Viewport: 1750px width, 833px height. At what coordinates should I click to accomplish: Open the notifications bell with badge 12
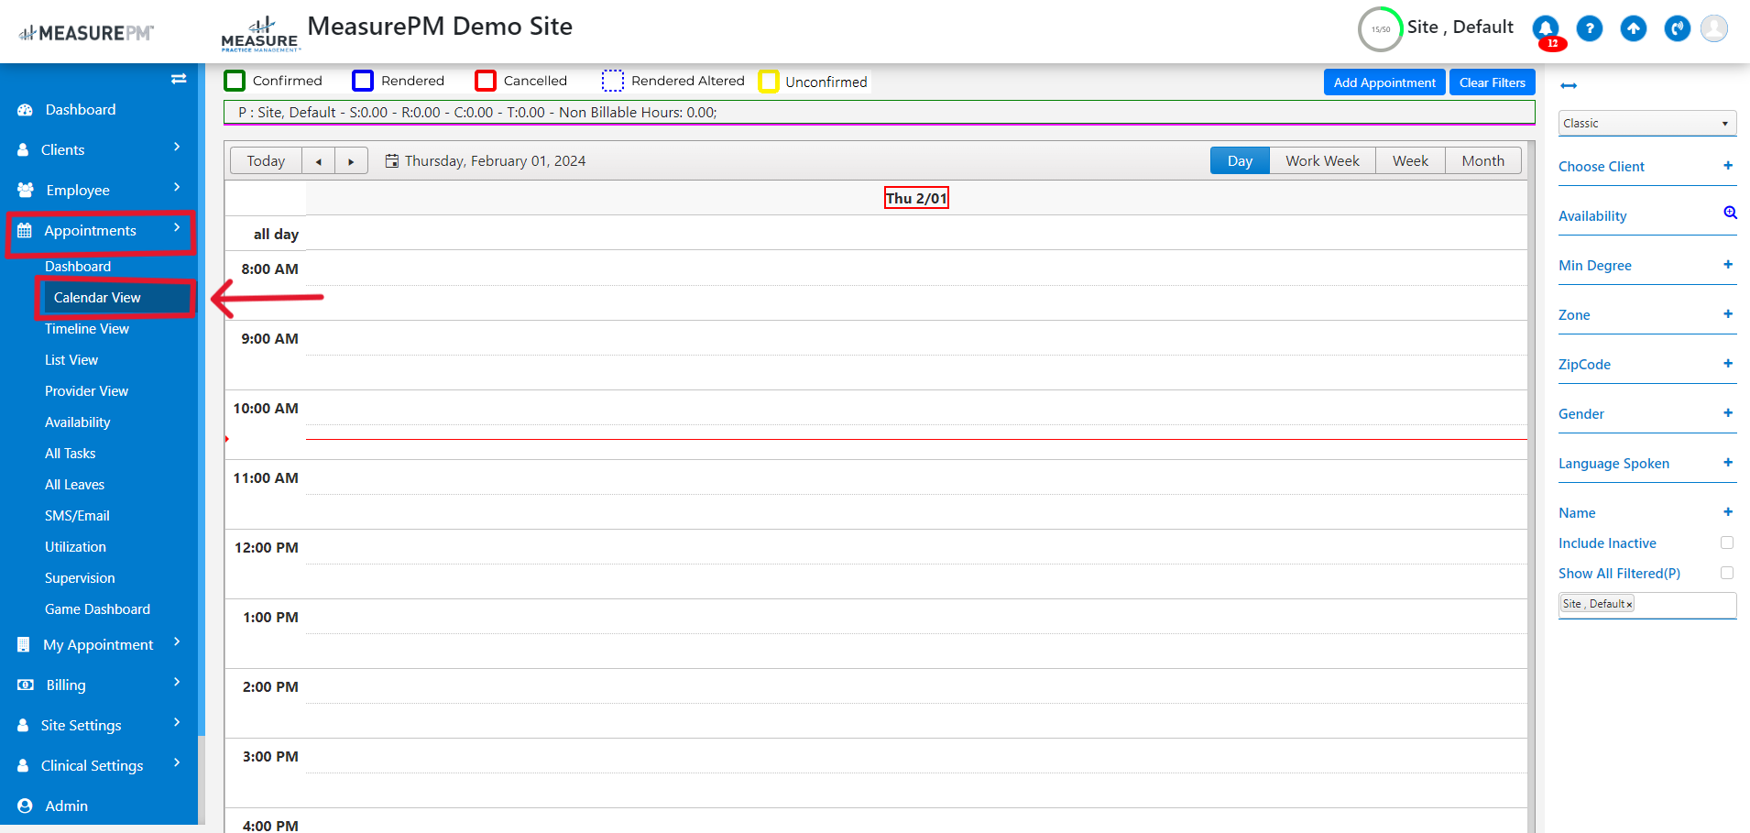[1546, 29]
